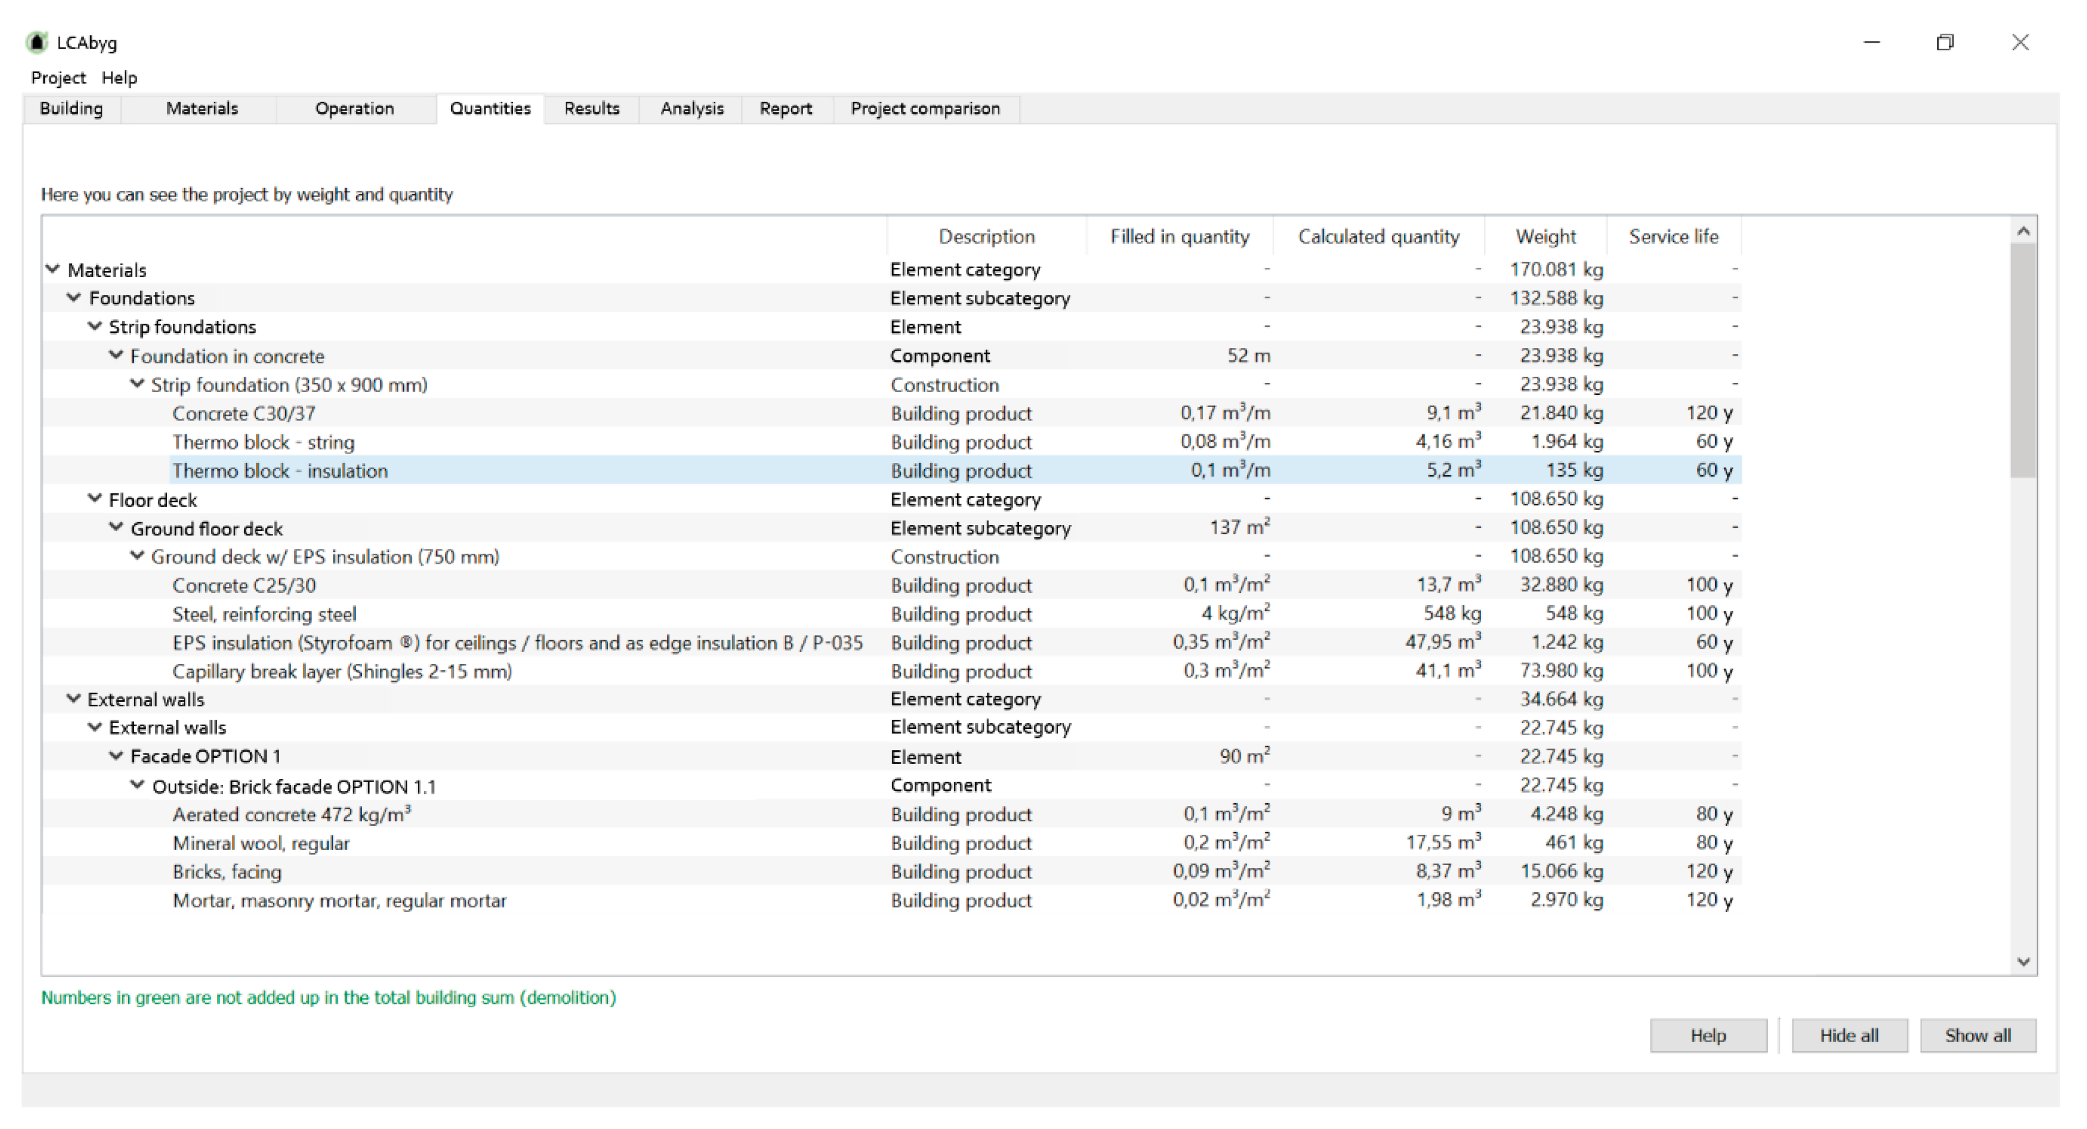
Task: Click the LCAbyg app logo icon
Action: click(x=37, y=42)
